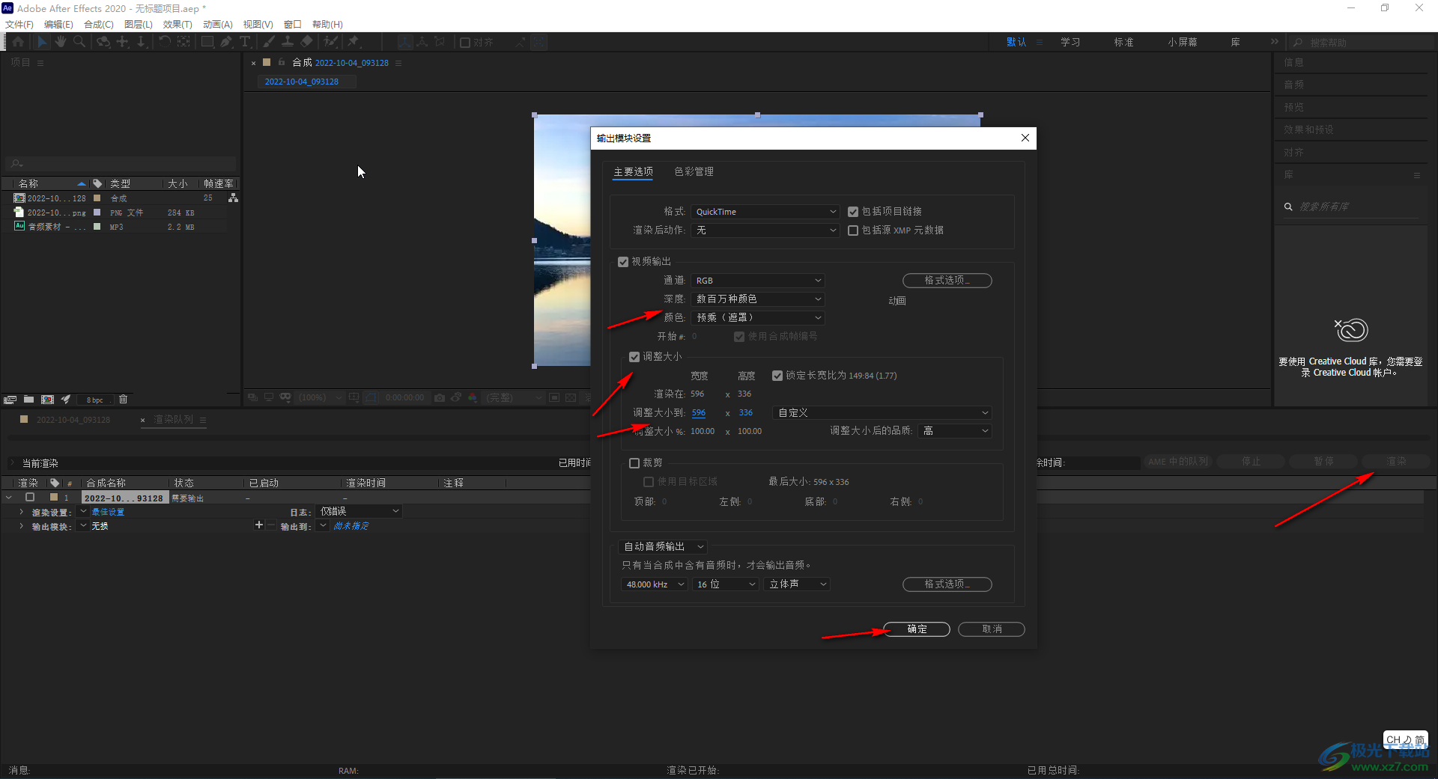
Task: Select the Orbit camera tool
Action: coord(103,42)
